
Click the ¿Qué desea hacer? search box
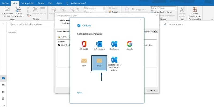(x=78, y=3)
